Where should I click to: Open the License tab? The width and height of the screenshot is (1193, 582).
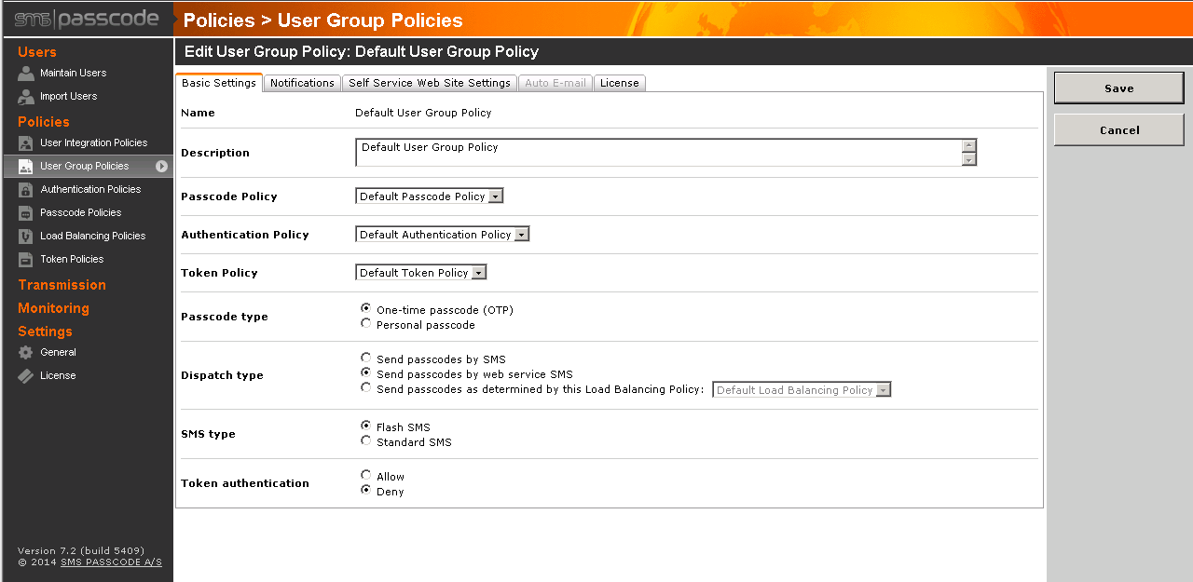pyautogui.click(x=620, y=83)
